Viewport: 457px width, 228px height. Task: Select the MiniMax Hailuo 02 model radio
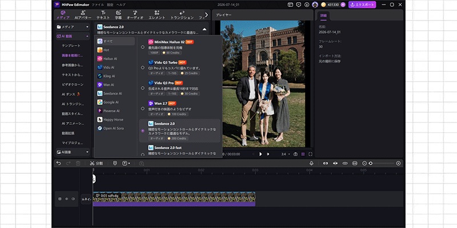point(142,47)
